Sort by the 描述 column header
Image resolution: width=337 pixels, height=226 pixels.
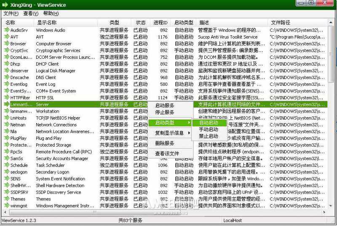(x=232, y=22)
